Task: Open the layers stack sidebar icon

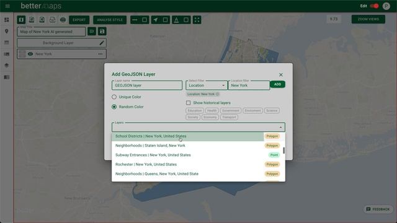Action: pos(7,66)
